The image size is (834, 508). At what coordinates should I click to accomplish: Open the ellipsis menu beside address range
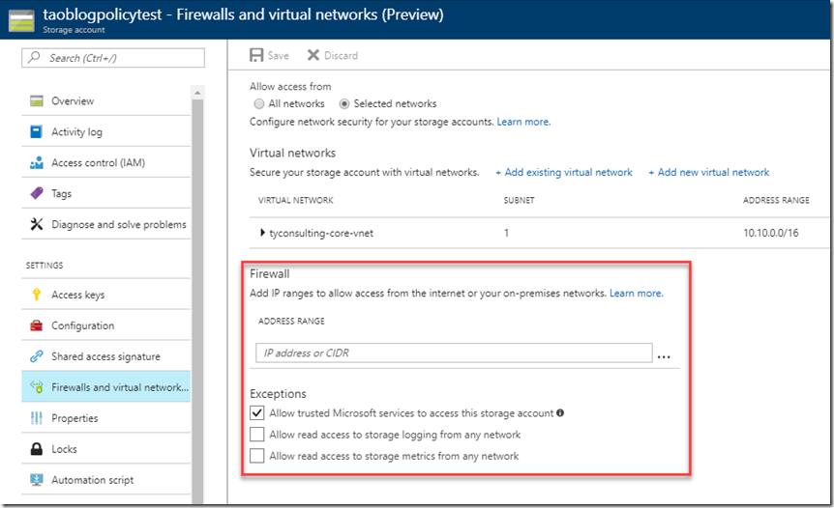[x=664, y=356]
